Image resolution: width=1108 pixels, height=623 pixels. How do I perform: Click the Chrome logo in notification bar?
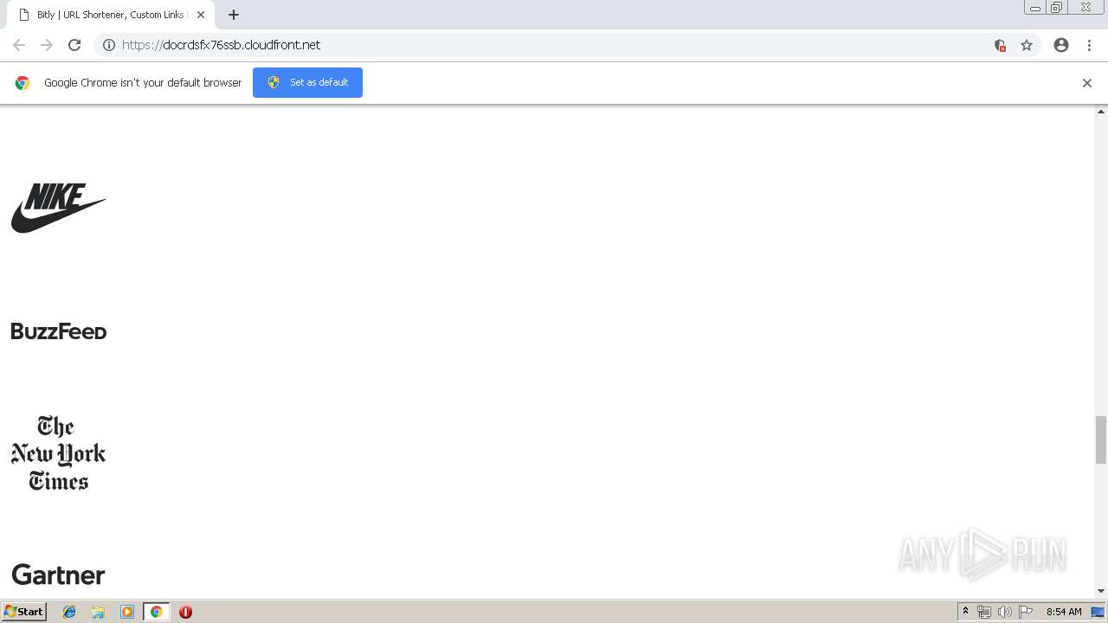click(x=23, y=83)
